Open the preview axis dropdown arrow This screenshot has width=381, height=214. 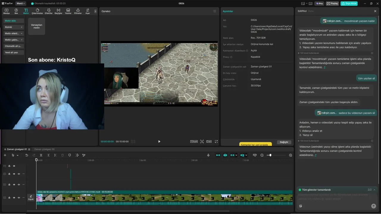tap(246, 155)
